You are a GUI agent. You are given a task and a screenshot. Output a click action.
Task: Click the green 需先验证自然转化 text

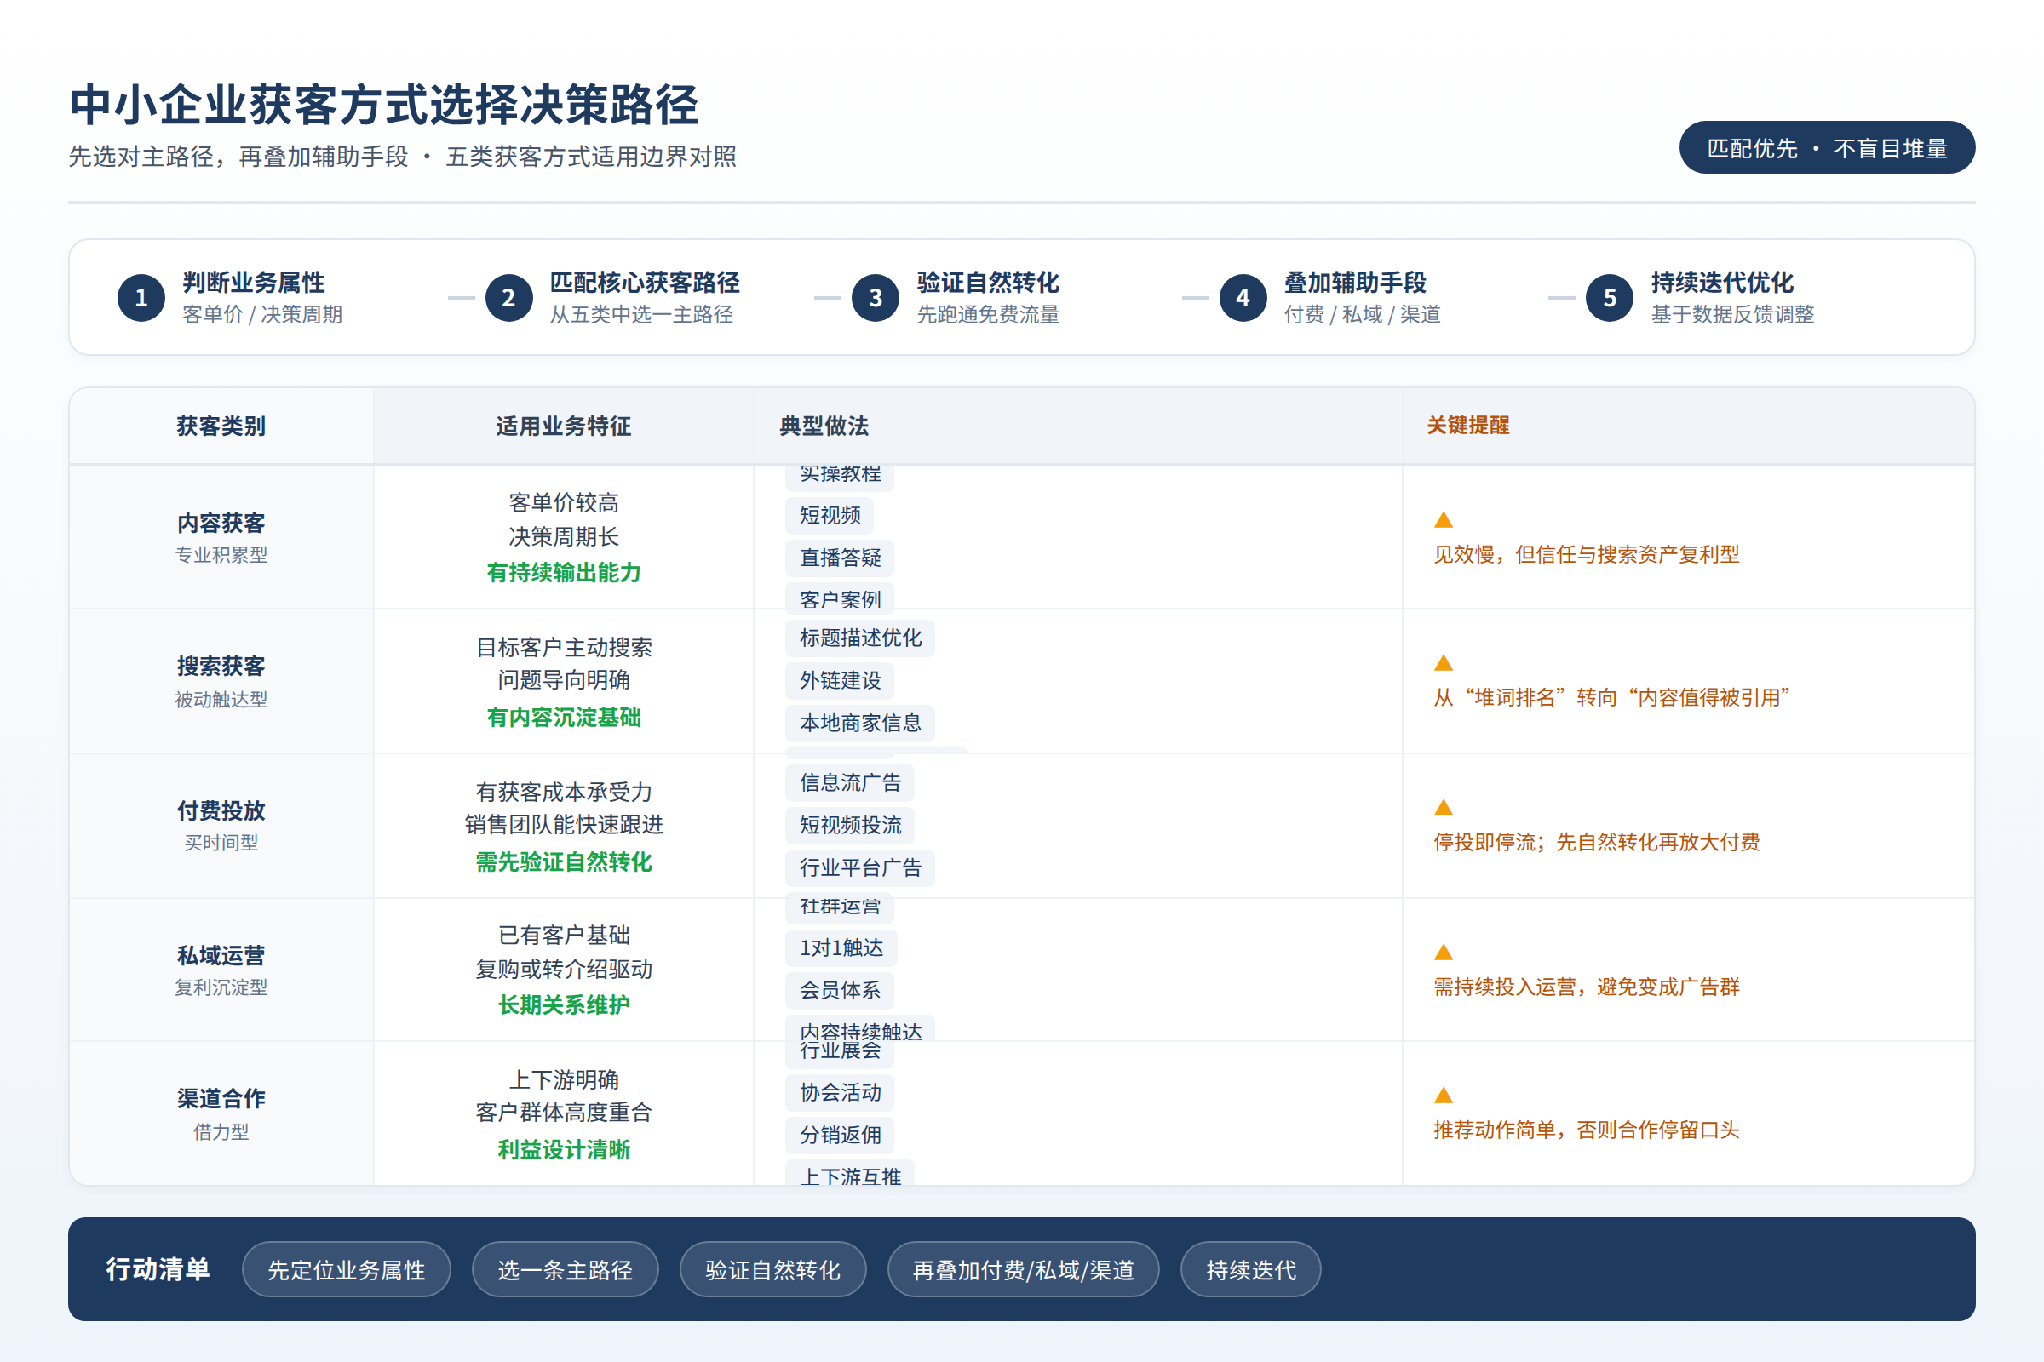point(563,861)
